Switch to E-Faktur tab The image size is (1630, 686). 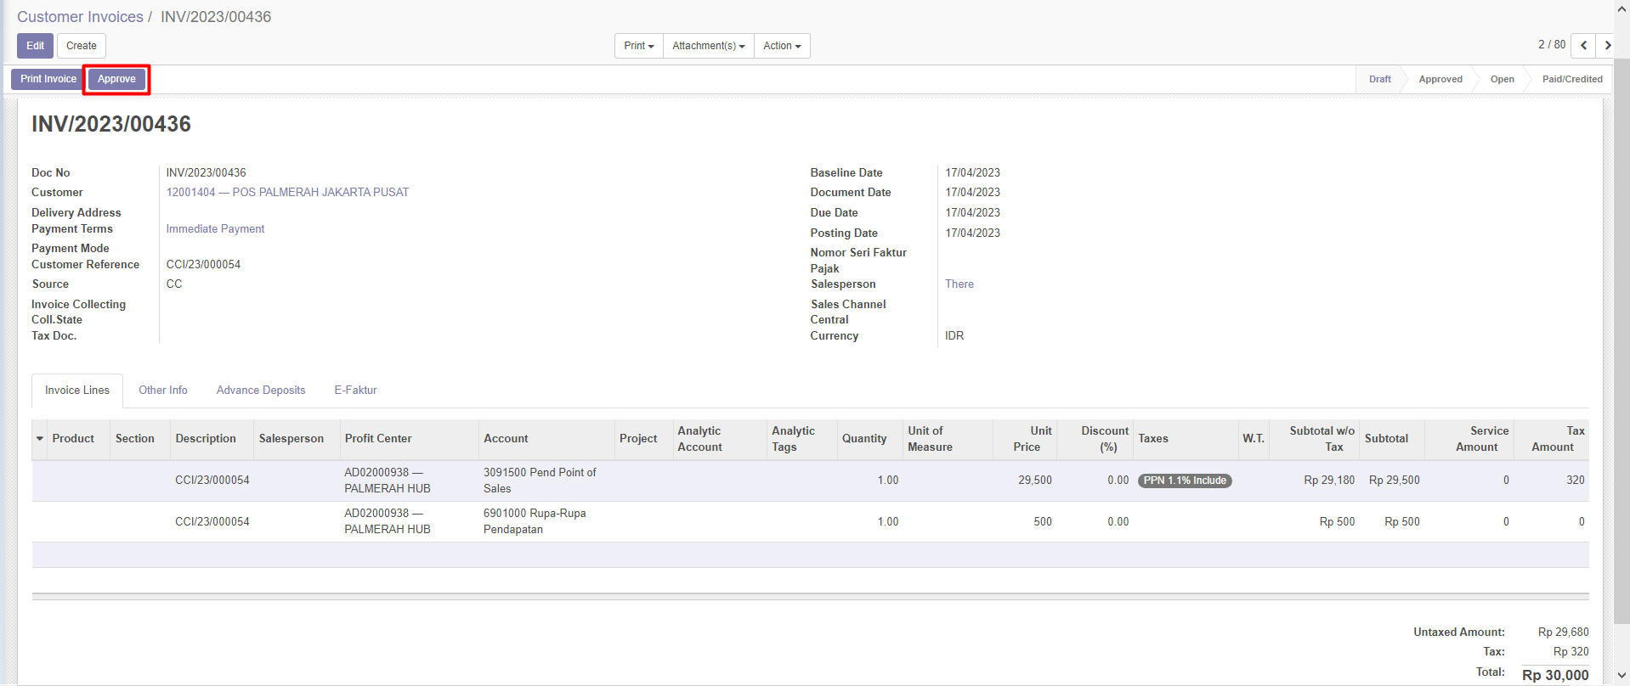[355, 391]
